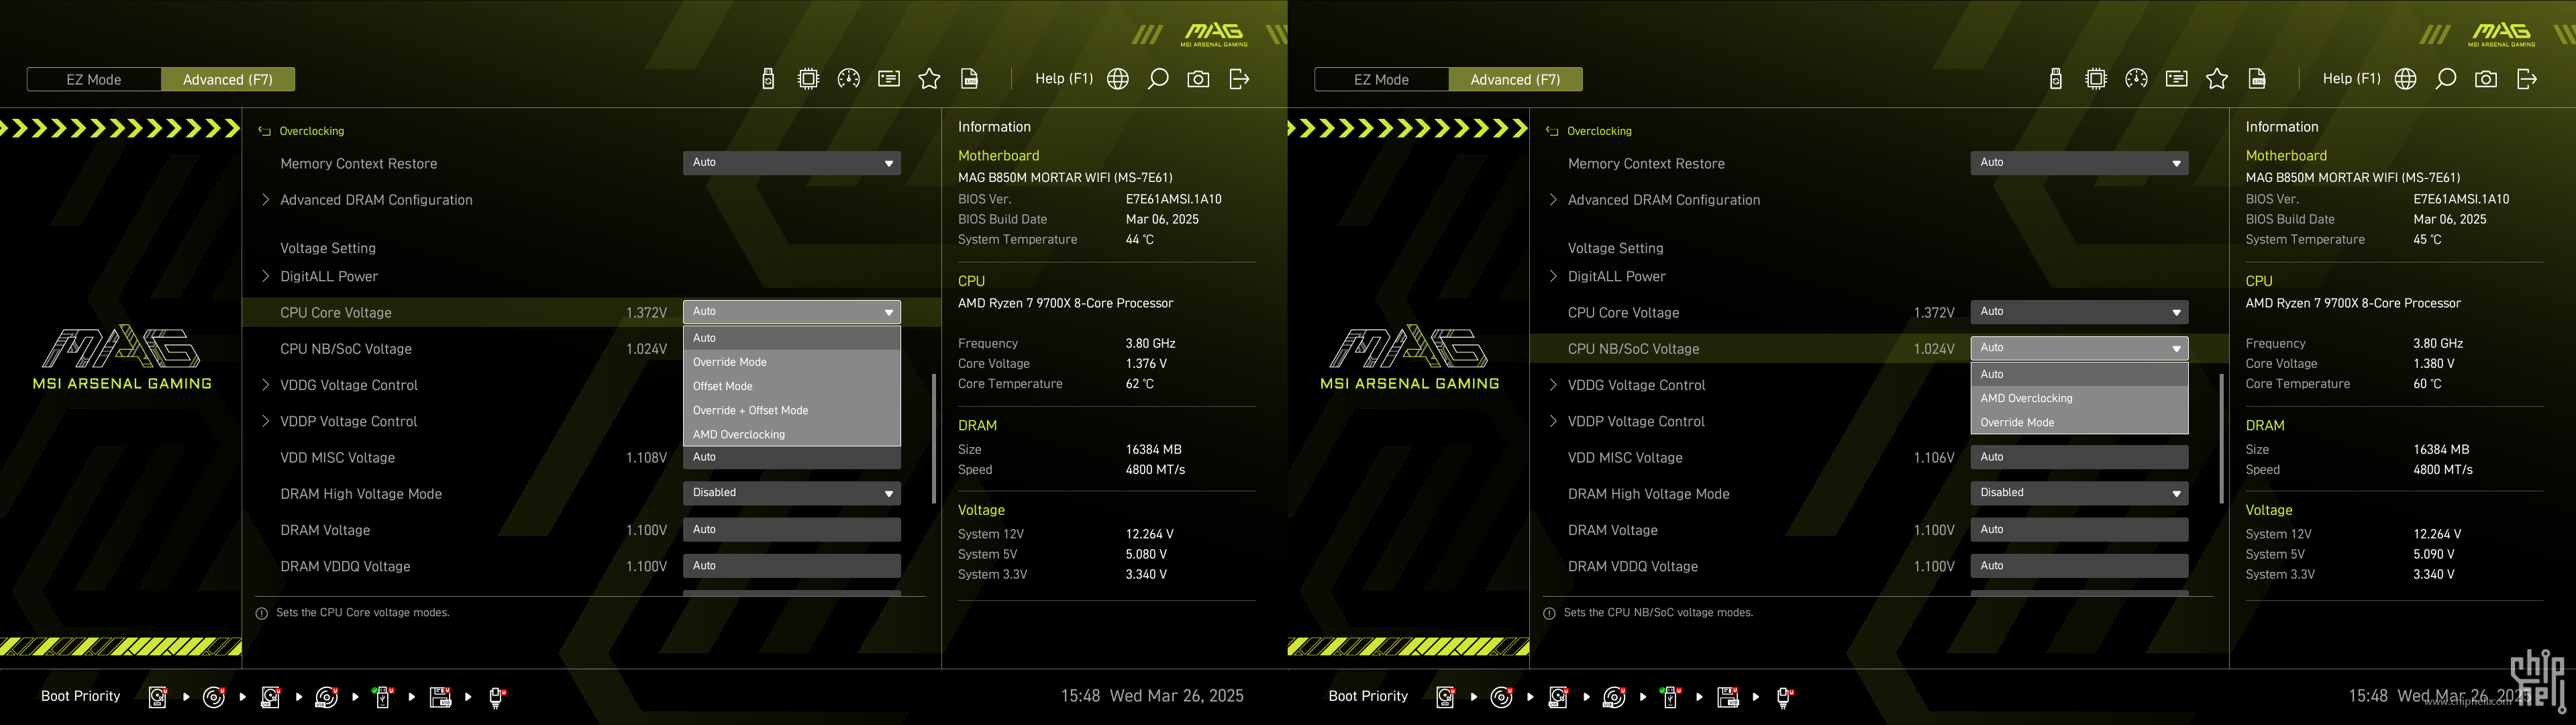The image size is (2576, 725).
Task: Open search magnifier in left BIOS panel
Action: pos(1158,79)
